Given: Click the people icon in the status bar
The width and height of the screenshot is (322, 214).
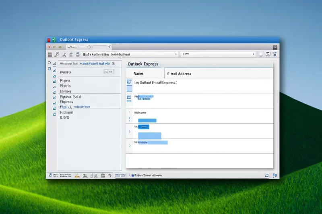Looking at the screenshot, I should [x=85, y=175].
